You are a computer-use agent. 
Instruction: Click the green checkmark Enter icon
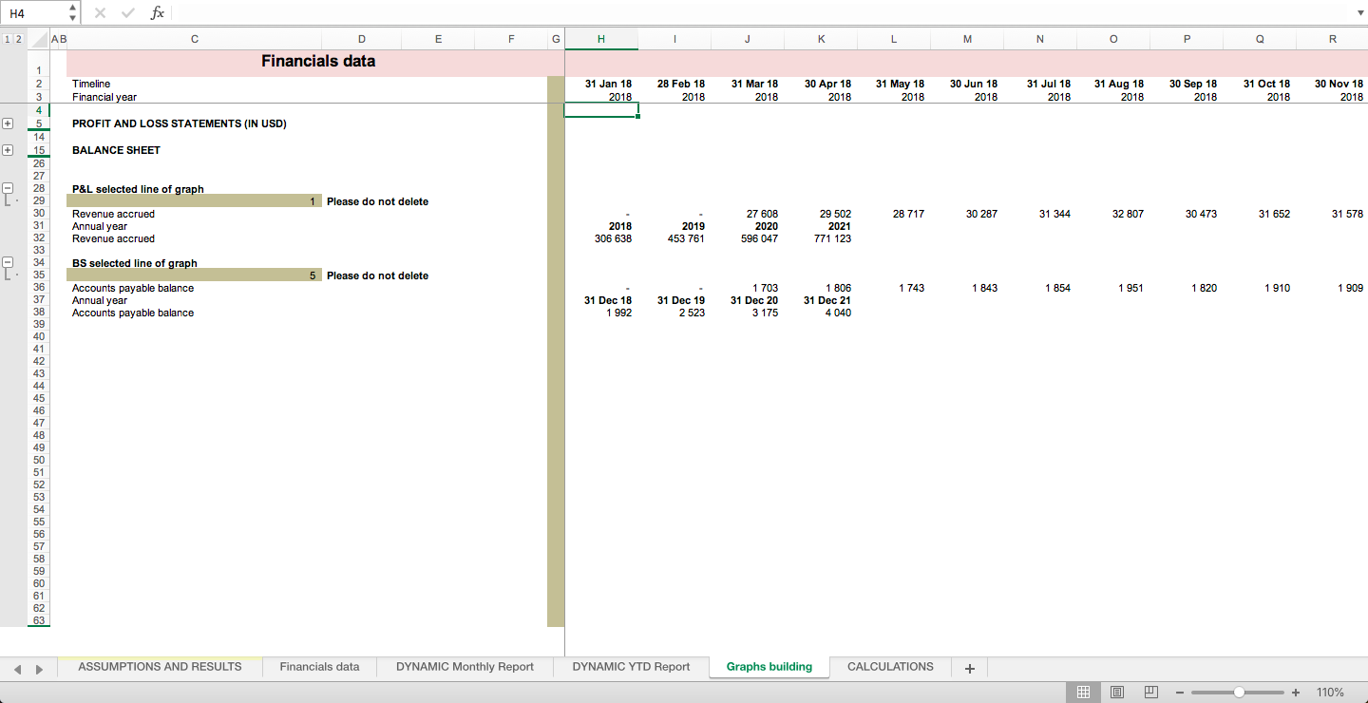click(x=127, y=12)
